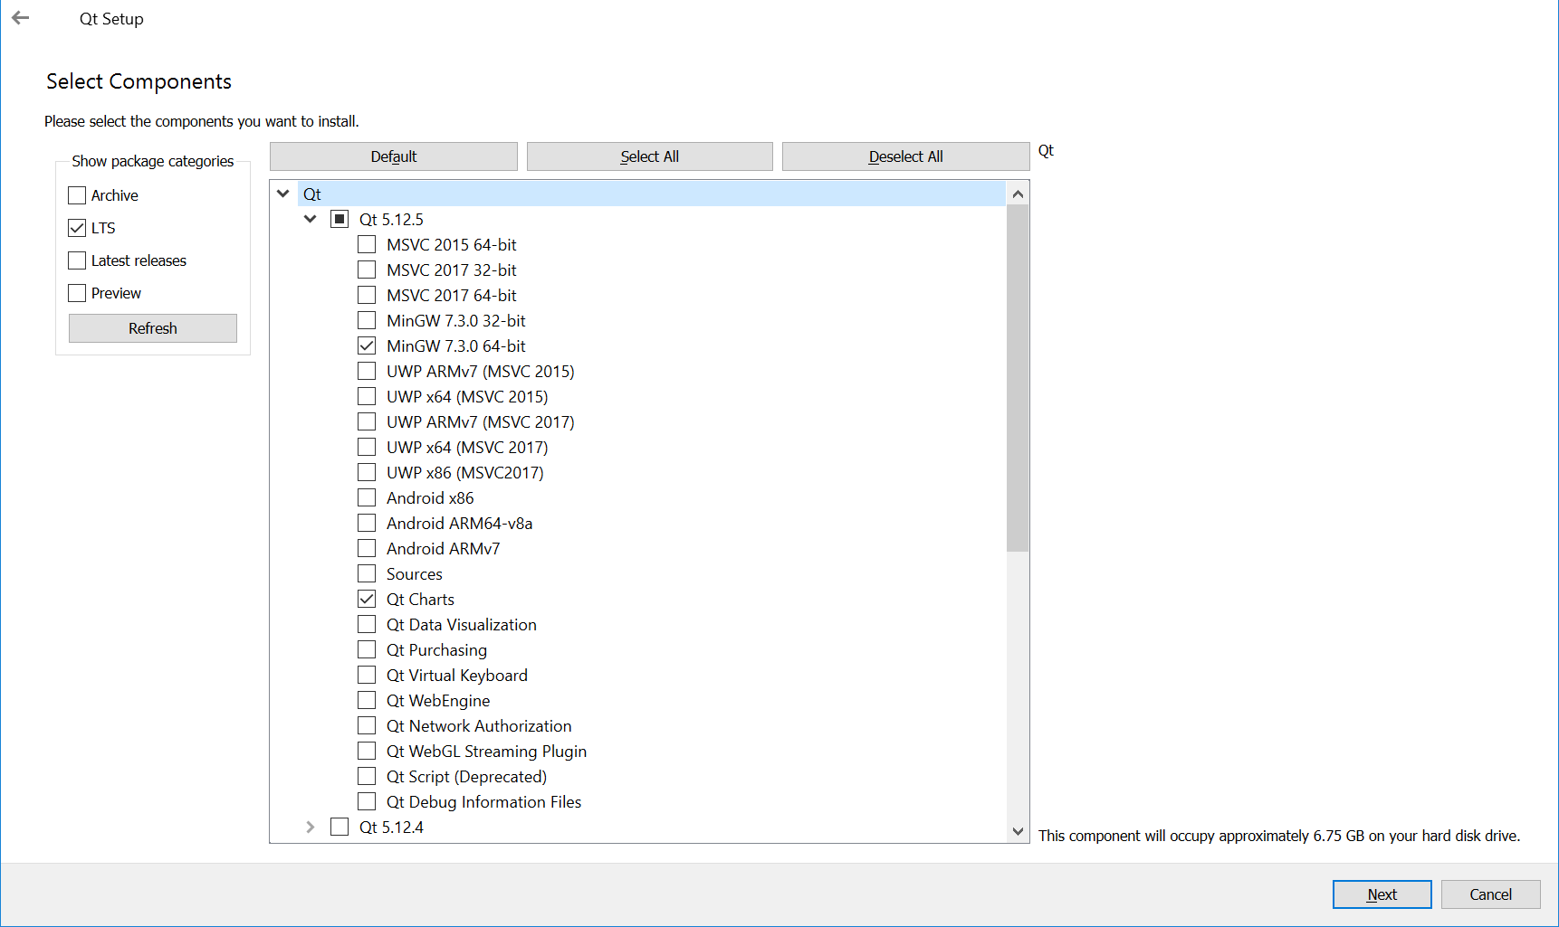This screenshot has height=927, width=1559.
Task: Uncheck MinGW 7.3.0 64-bit component
Action: pyautogui.click(x=367, y=345)
